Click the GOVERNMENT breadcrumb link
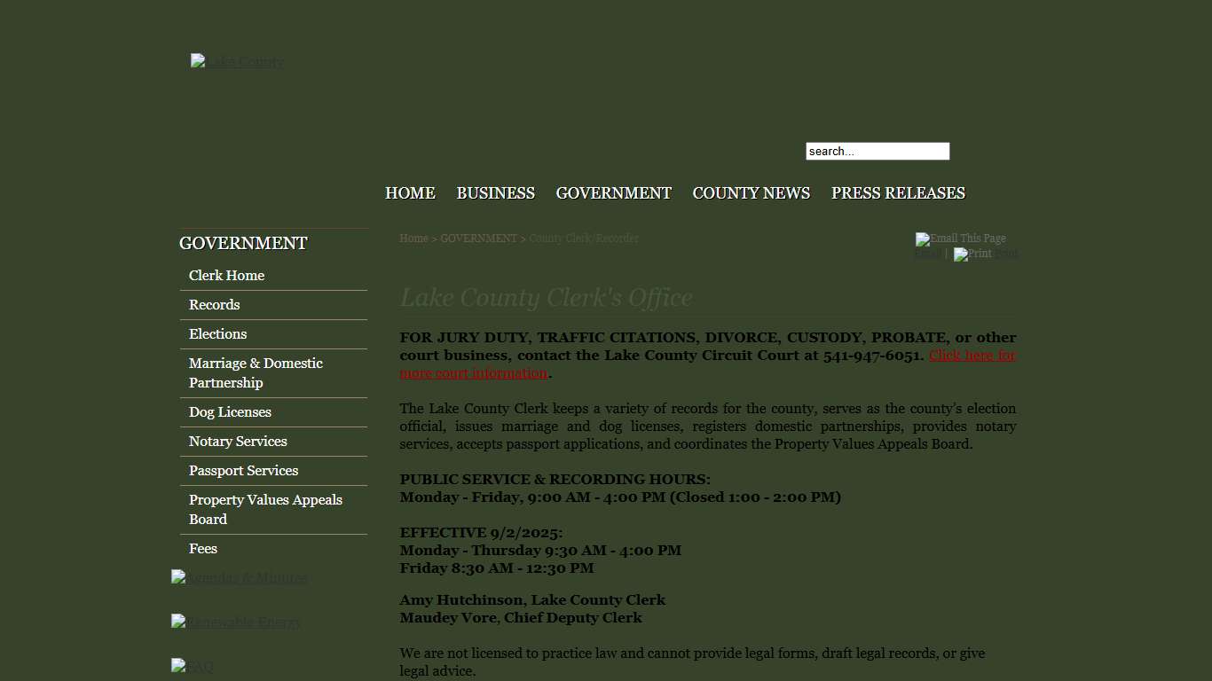The height and width of the screenshot is (681, 1212). tap(478, 239)
